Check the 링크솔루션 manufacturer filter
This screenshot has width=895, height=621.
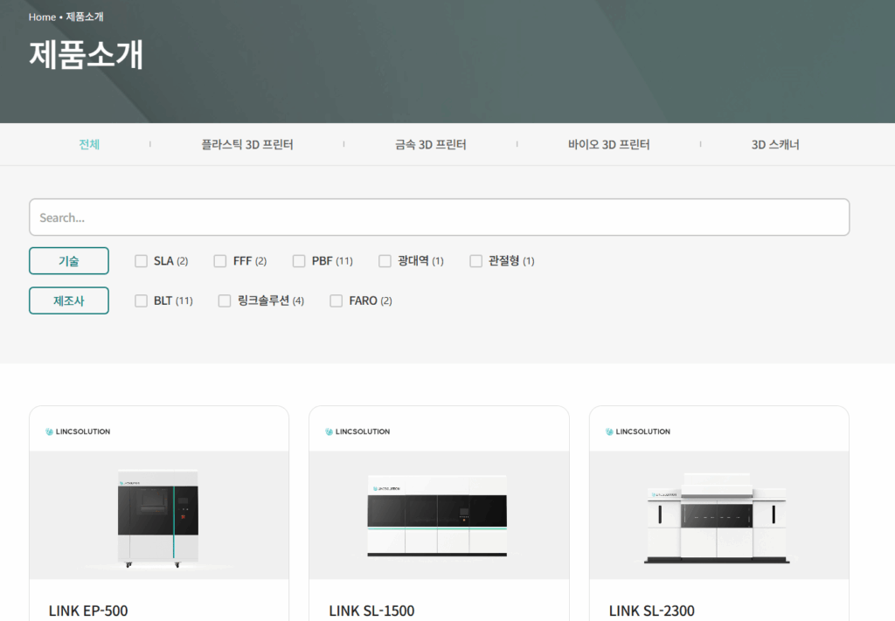(x=225, y=301)
